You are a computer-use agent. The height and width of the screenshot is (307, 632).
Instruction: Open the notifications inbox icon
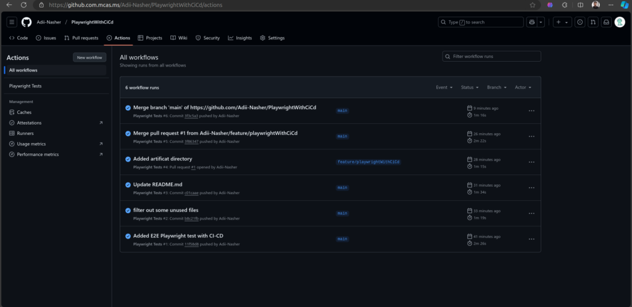pos(606,22)
